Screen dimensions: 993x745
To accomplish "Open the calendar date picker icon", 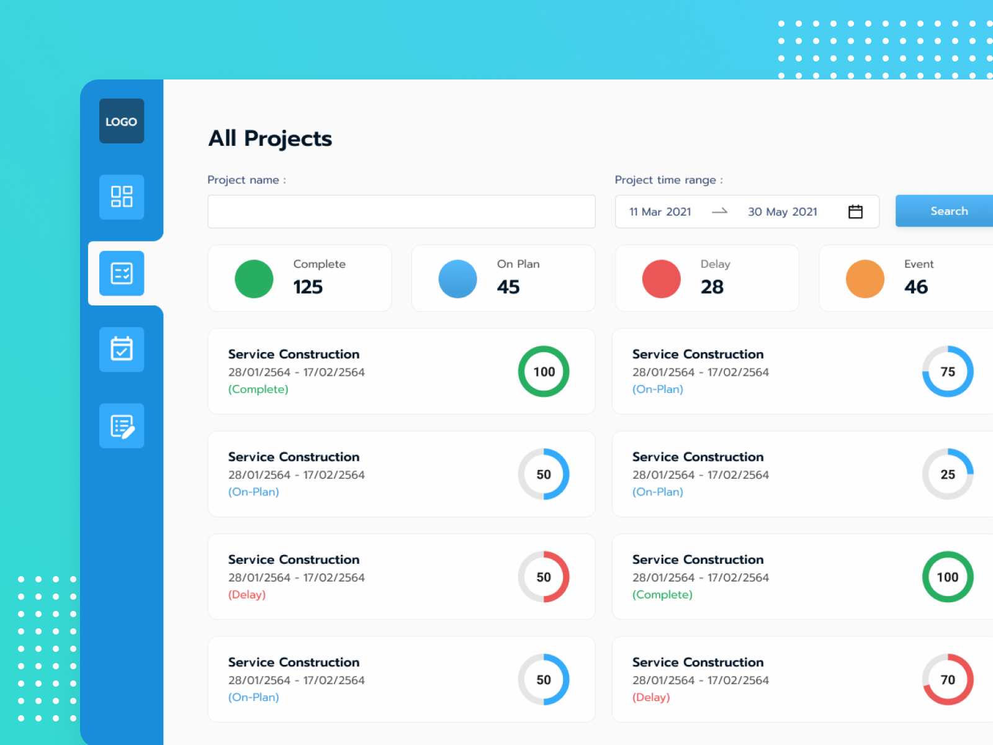I will [x=855, y=212].
